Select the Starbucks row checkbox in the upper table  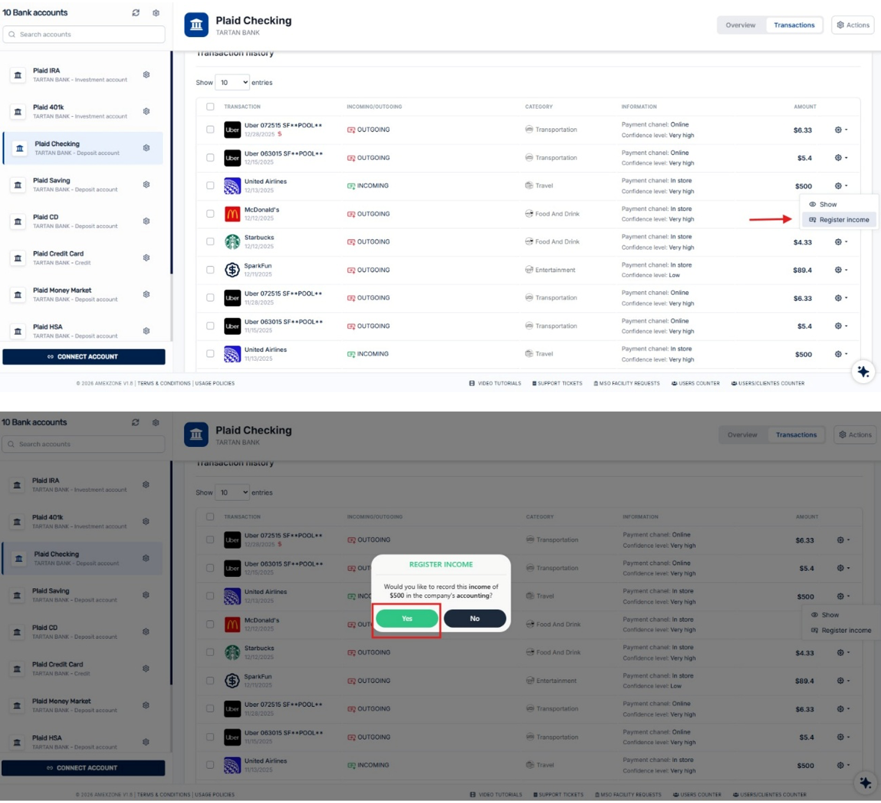click(211, 242)
